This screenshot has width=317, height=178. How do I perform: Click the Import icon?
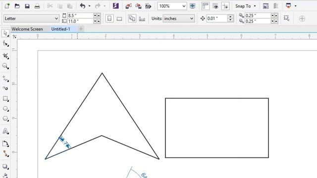[128, 6]
